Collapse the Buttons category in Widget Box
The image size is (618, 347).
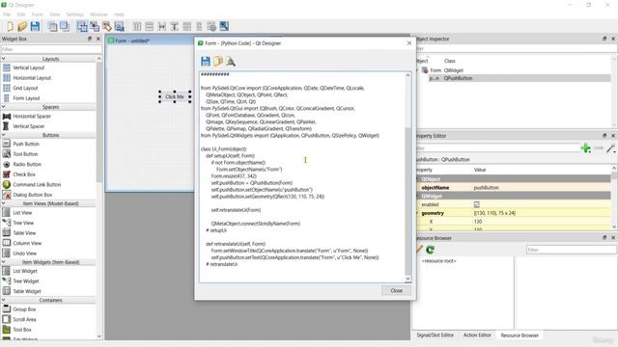(3, 135)
